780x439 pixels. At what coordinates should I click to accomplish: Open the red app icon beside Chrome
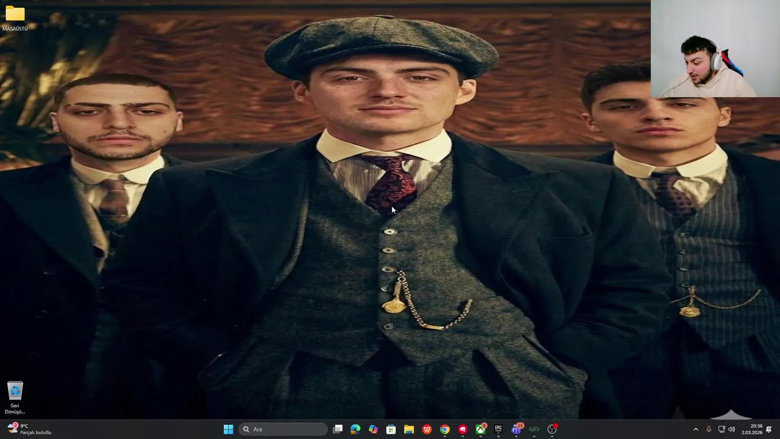463,429
